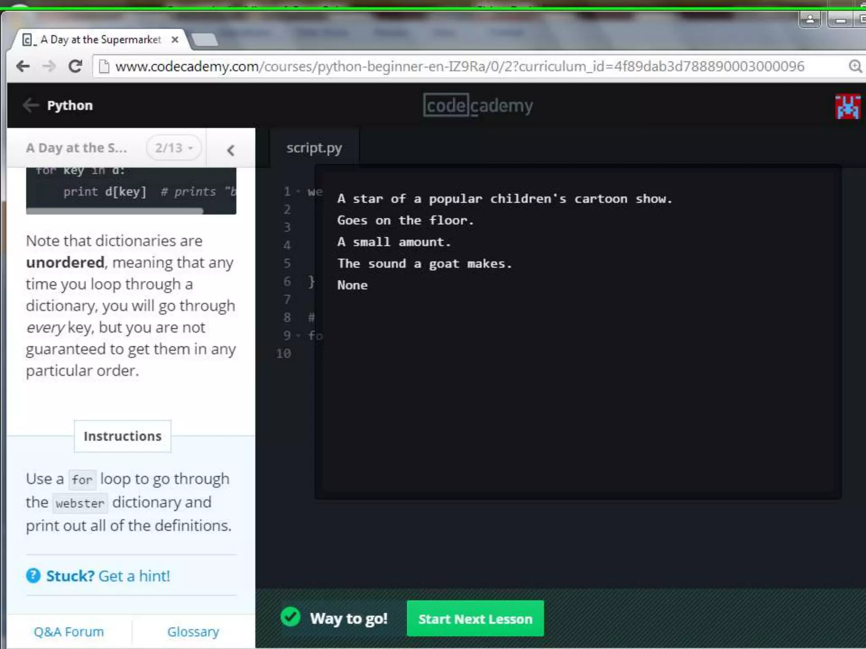The width and height of the screenshot is (866, 649).
Task: Reload the Codecademy page
Action: 75,66
